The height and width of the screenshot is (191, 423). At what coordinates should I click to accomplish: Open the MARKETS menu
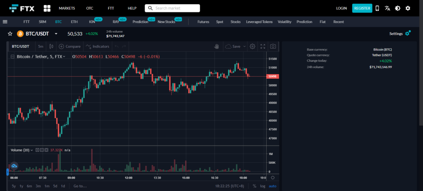tap(67, 8)
